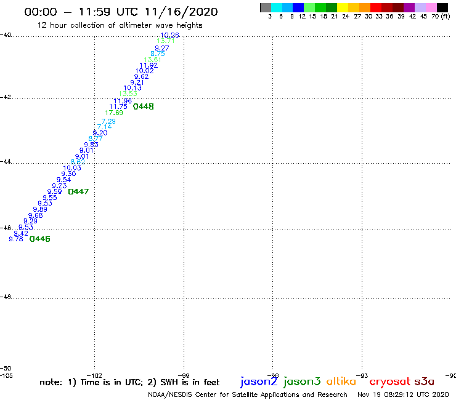Click the -99 longitude axis label
Screen dimensions: 456x400
184,375
